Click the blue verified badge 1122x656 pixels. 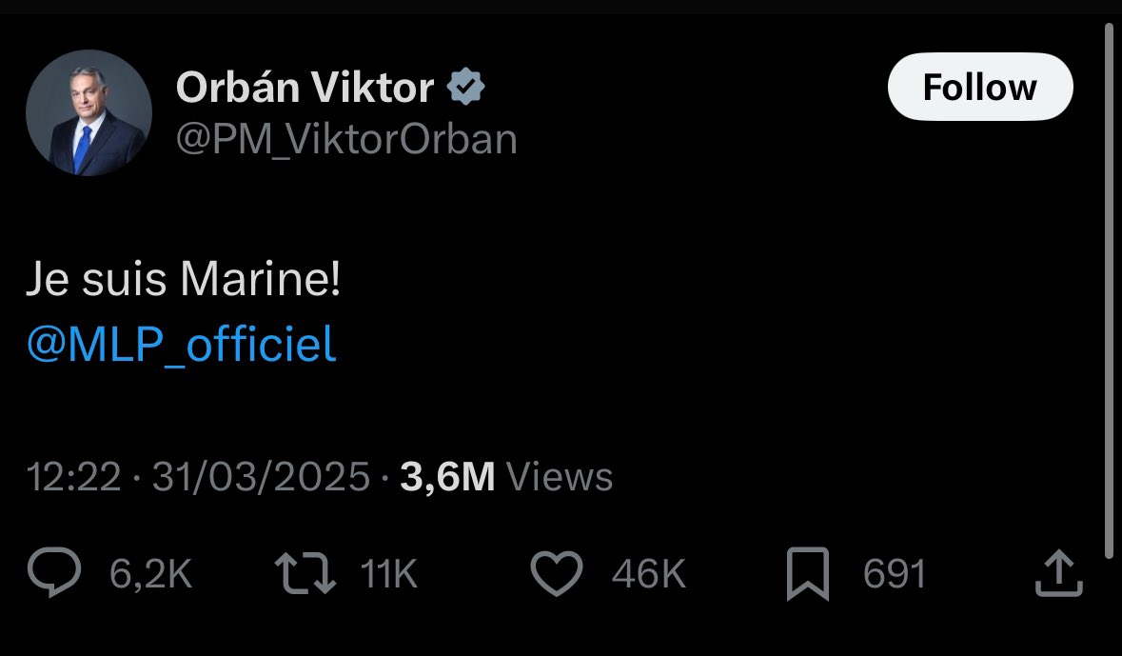click(465, 89)
